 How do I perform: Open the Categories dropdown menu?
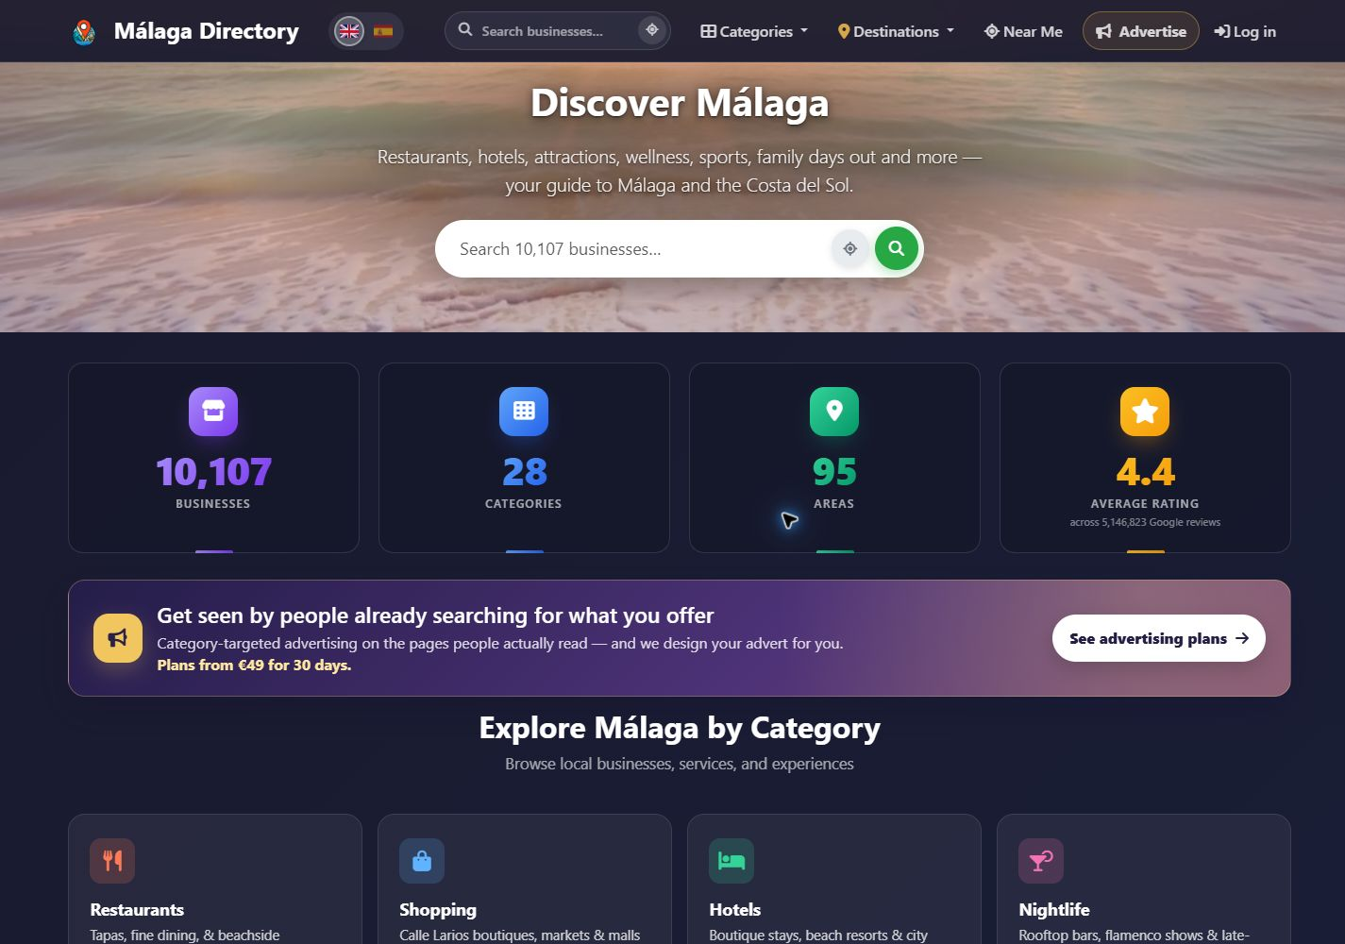(754, 31)
